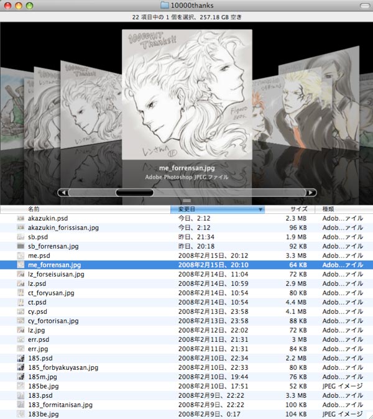Viewport: 373px width, 419px height.
Task: Click the 183_formitanisan.jpg file icon
Action: pos(21,405)
